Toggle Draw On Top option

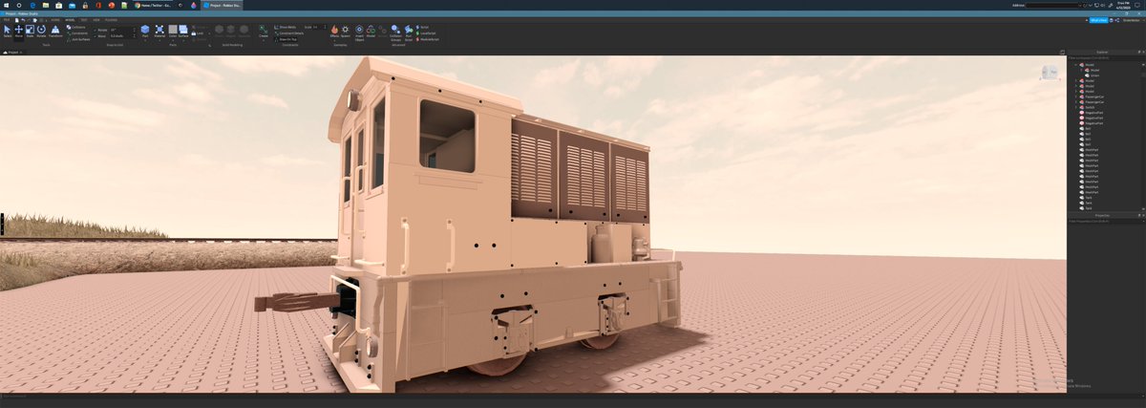285,39
